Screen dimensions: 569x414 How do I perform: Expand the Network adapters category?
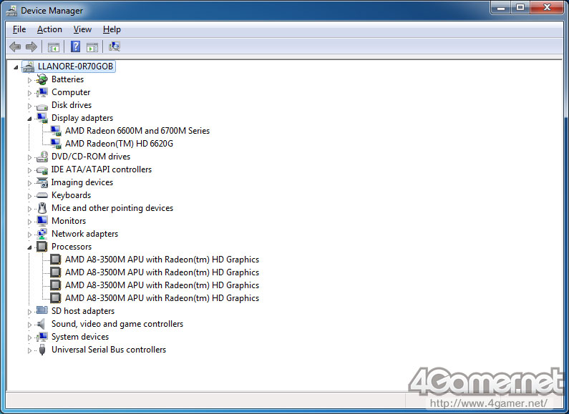[x=30, y=234]
